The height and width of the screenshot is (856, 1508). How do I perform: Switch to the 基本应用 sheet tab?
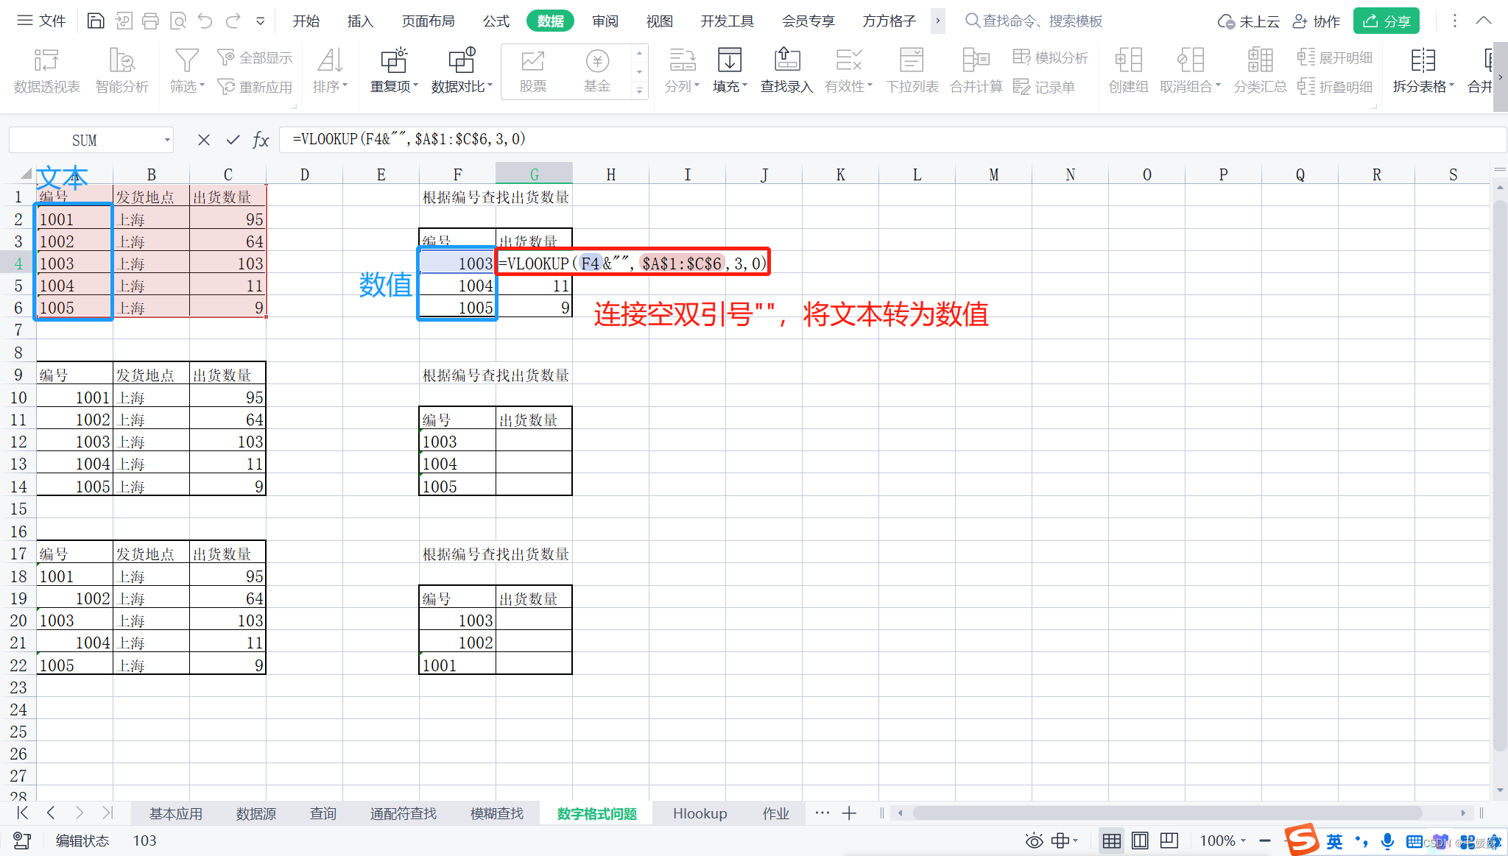[175, 813]
